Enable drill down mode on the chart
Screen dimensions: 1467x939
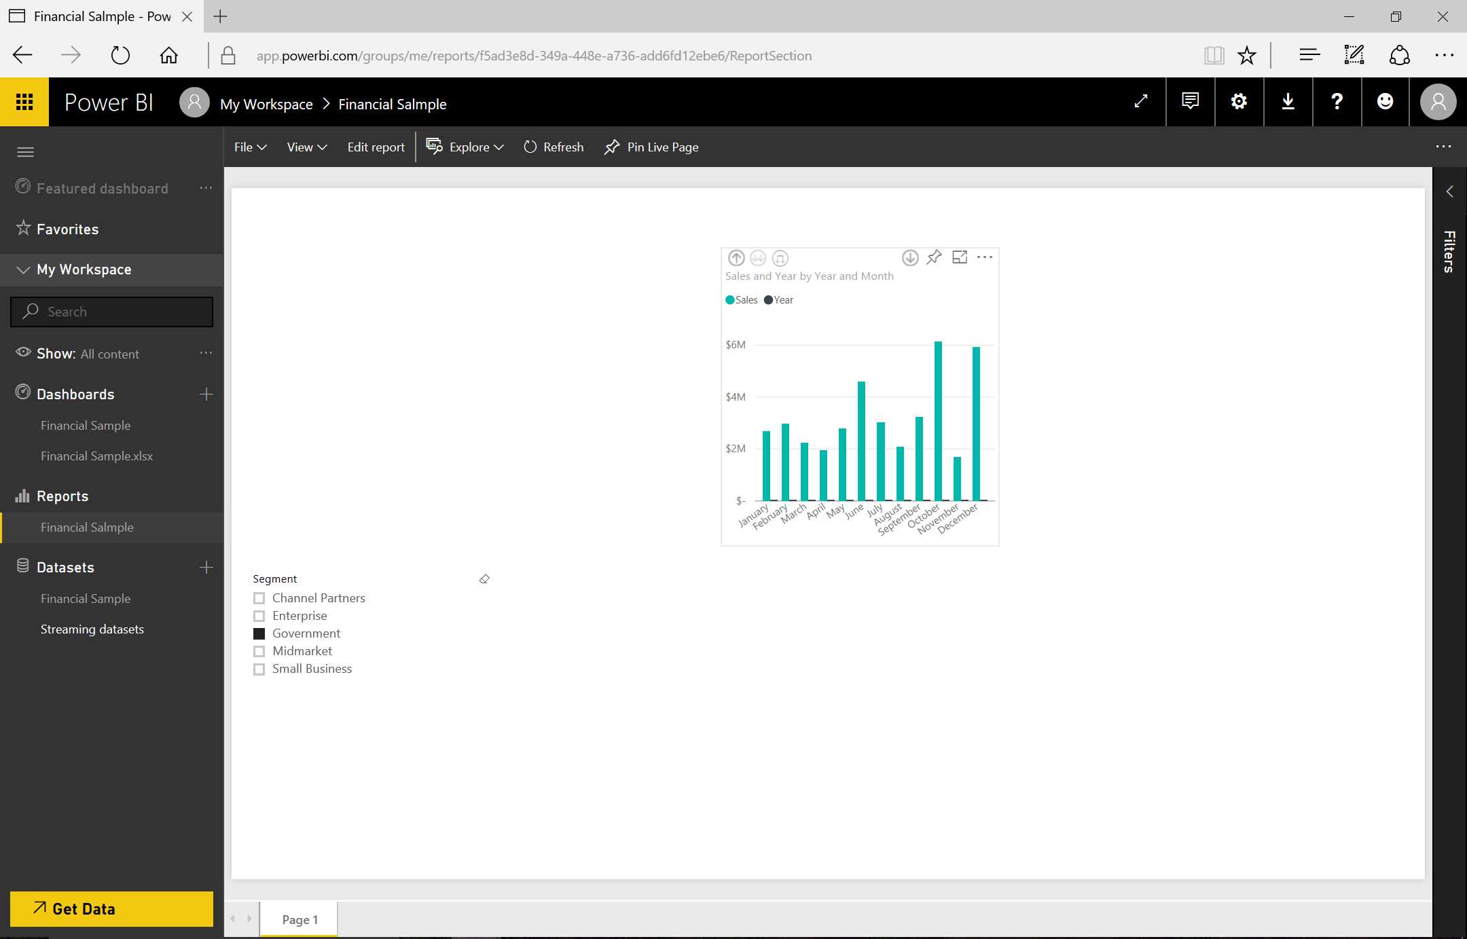tap(909, 258)
